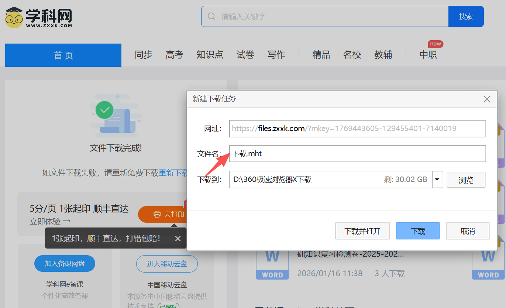The height and width of the screenshot is (308, 506).
Task: Dismiss the 1张起印 tooltip with X
Action: (x=178, y=239)
